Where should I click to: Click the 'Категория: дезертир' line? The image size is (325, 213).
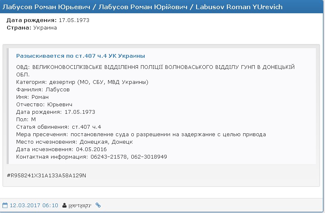[x=82, y=82]
